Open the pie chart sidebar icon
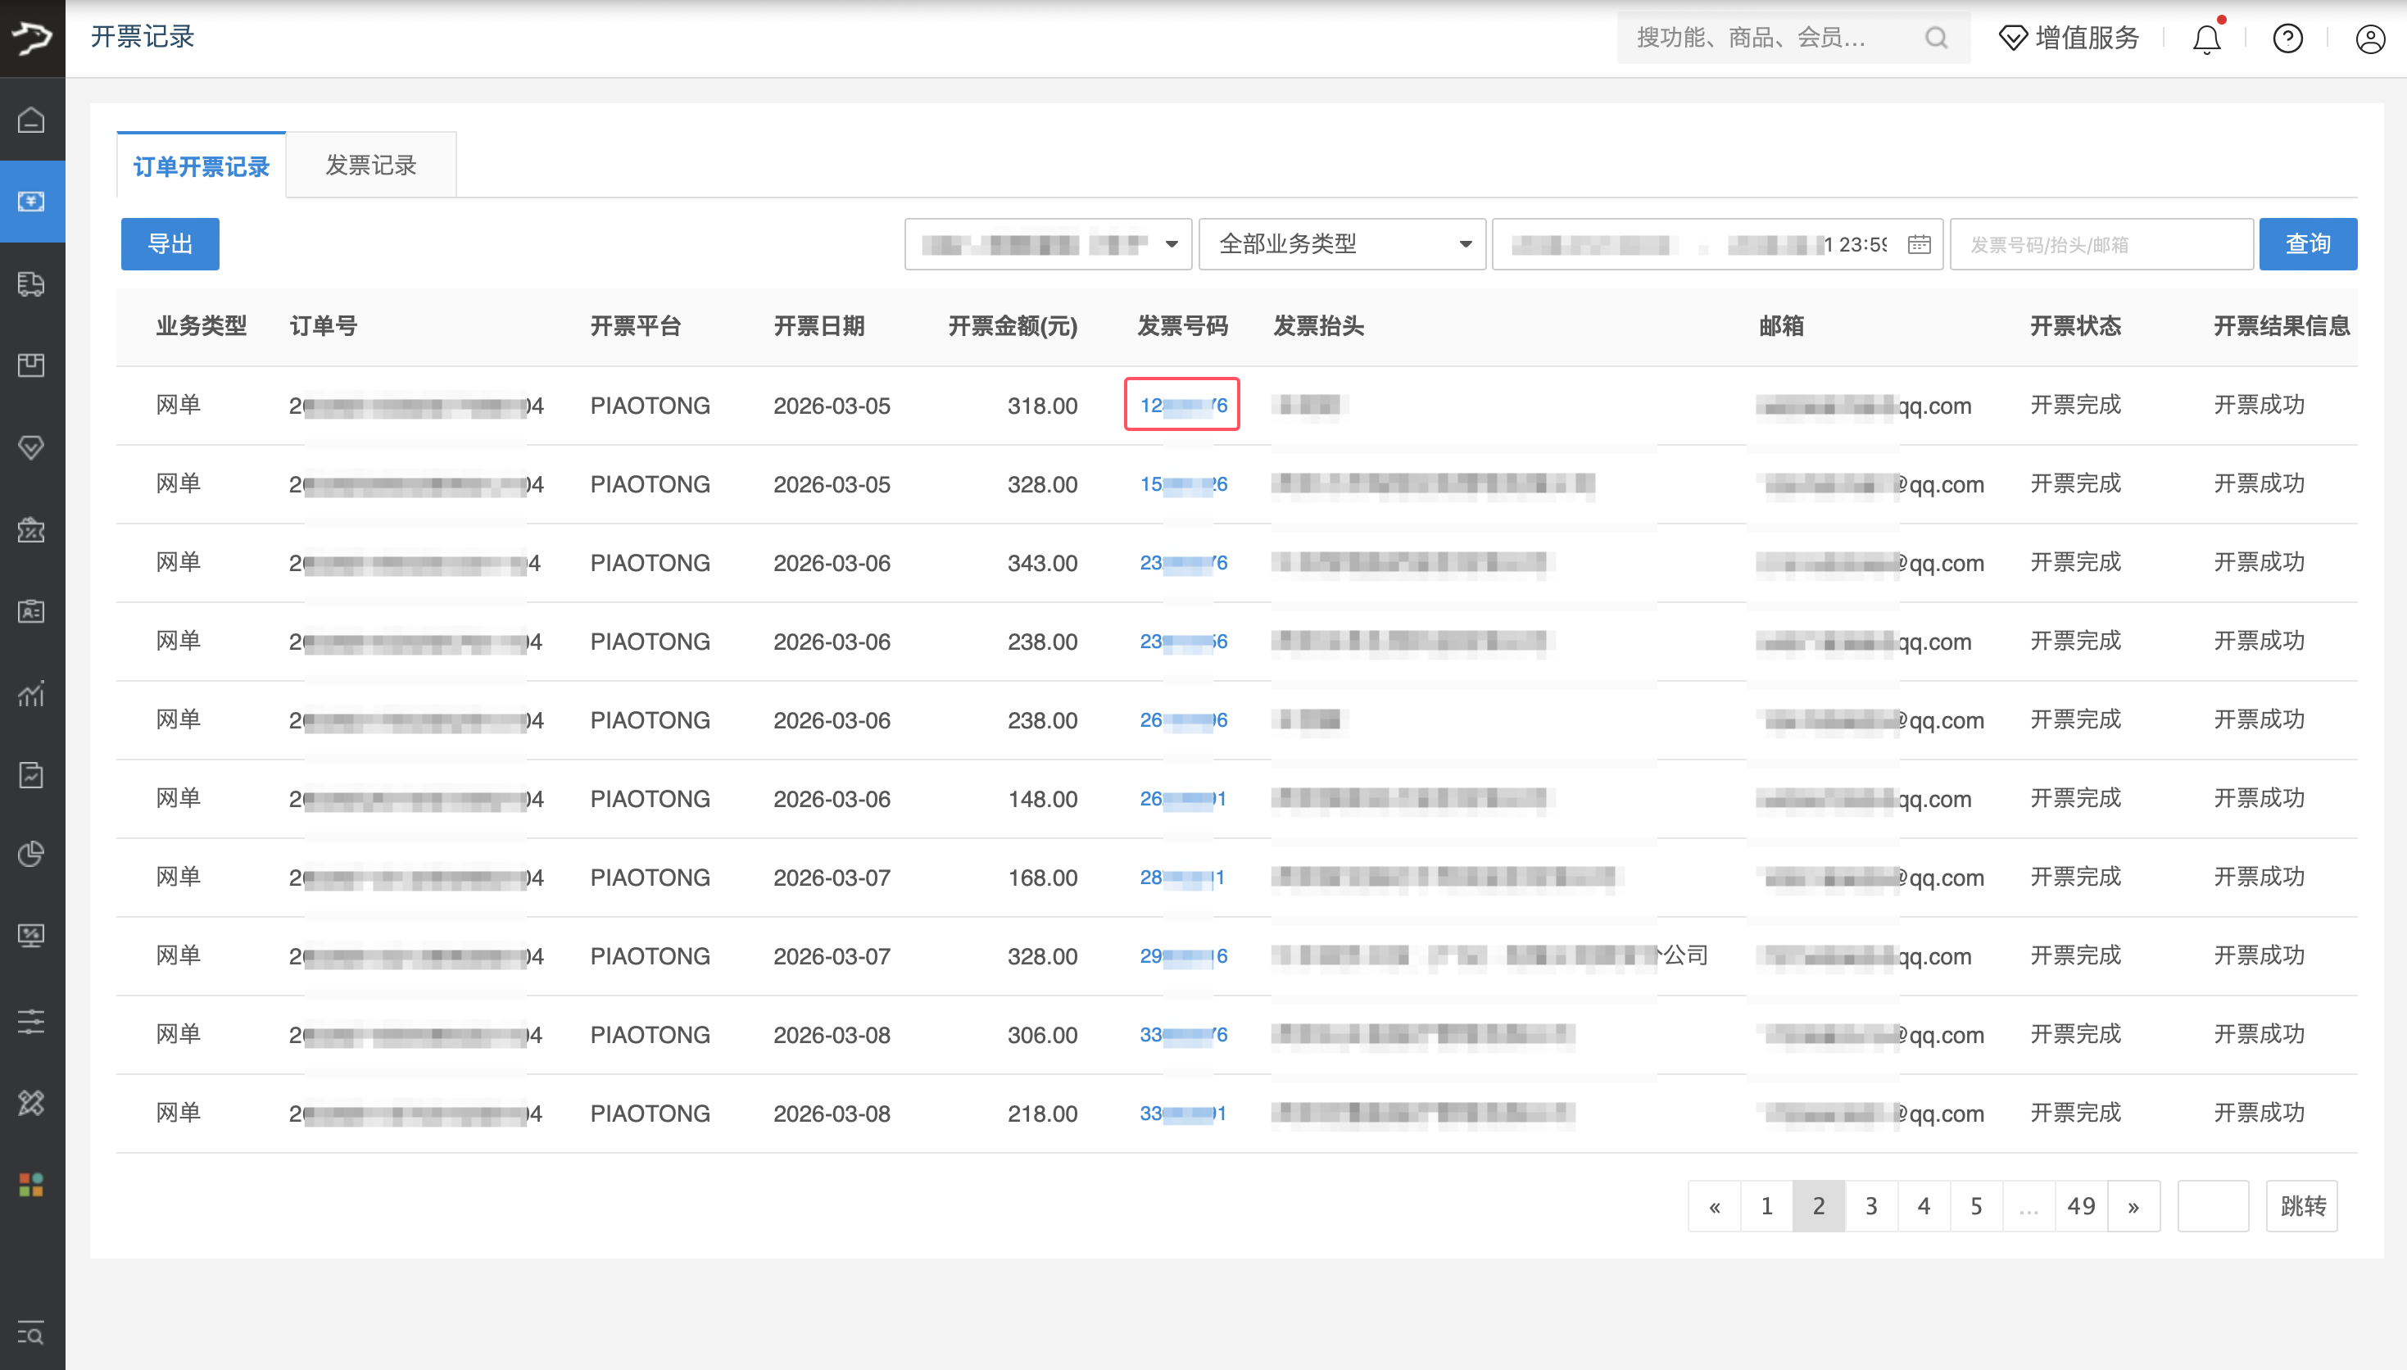This screenshot has height=1370, width=2407. (x=31, y=854)
